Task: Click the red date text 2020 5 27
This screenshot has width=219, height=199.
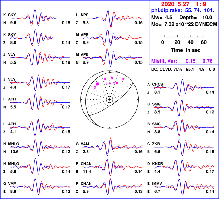Action: (175, 4)
